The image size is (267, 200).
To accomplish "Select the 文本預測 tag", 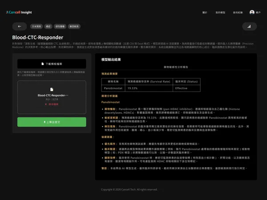I will [36, 26].
